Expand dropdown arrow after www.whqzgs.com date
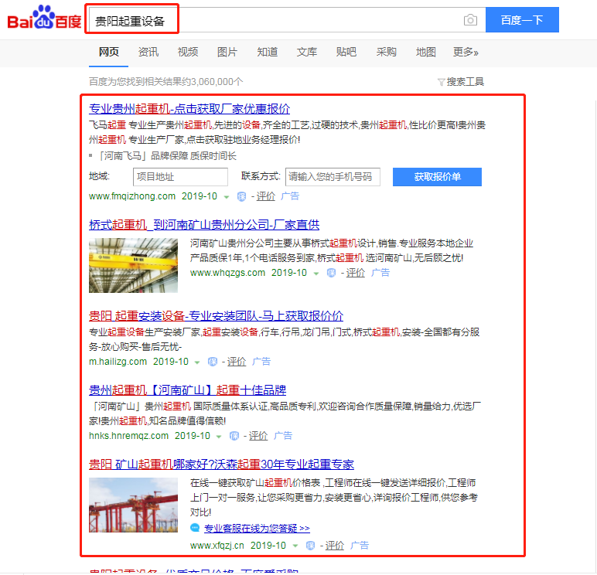This screenshot has width=597, height=575. tap(317, 274)
